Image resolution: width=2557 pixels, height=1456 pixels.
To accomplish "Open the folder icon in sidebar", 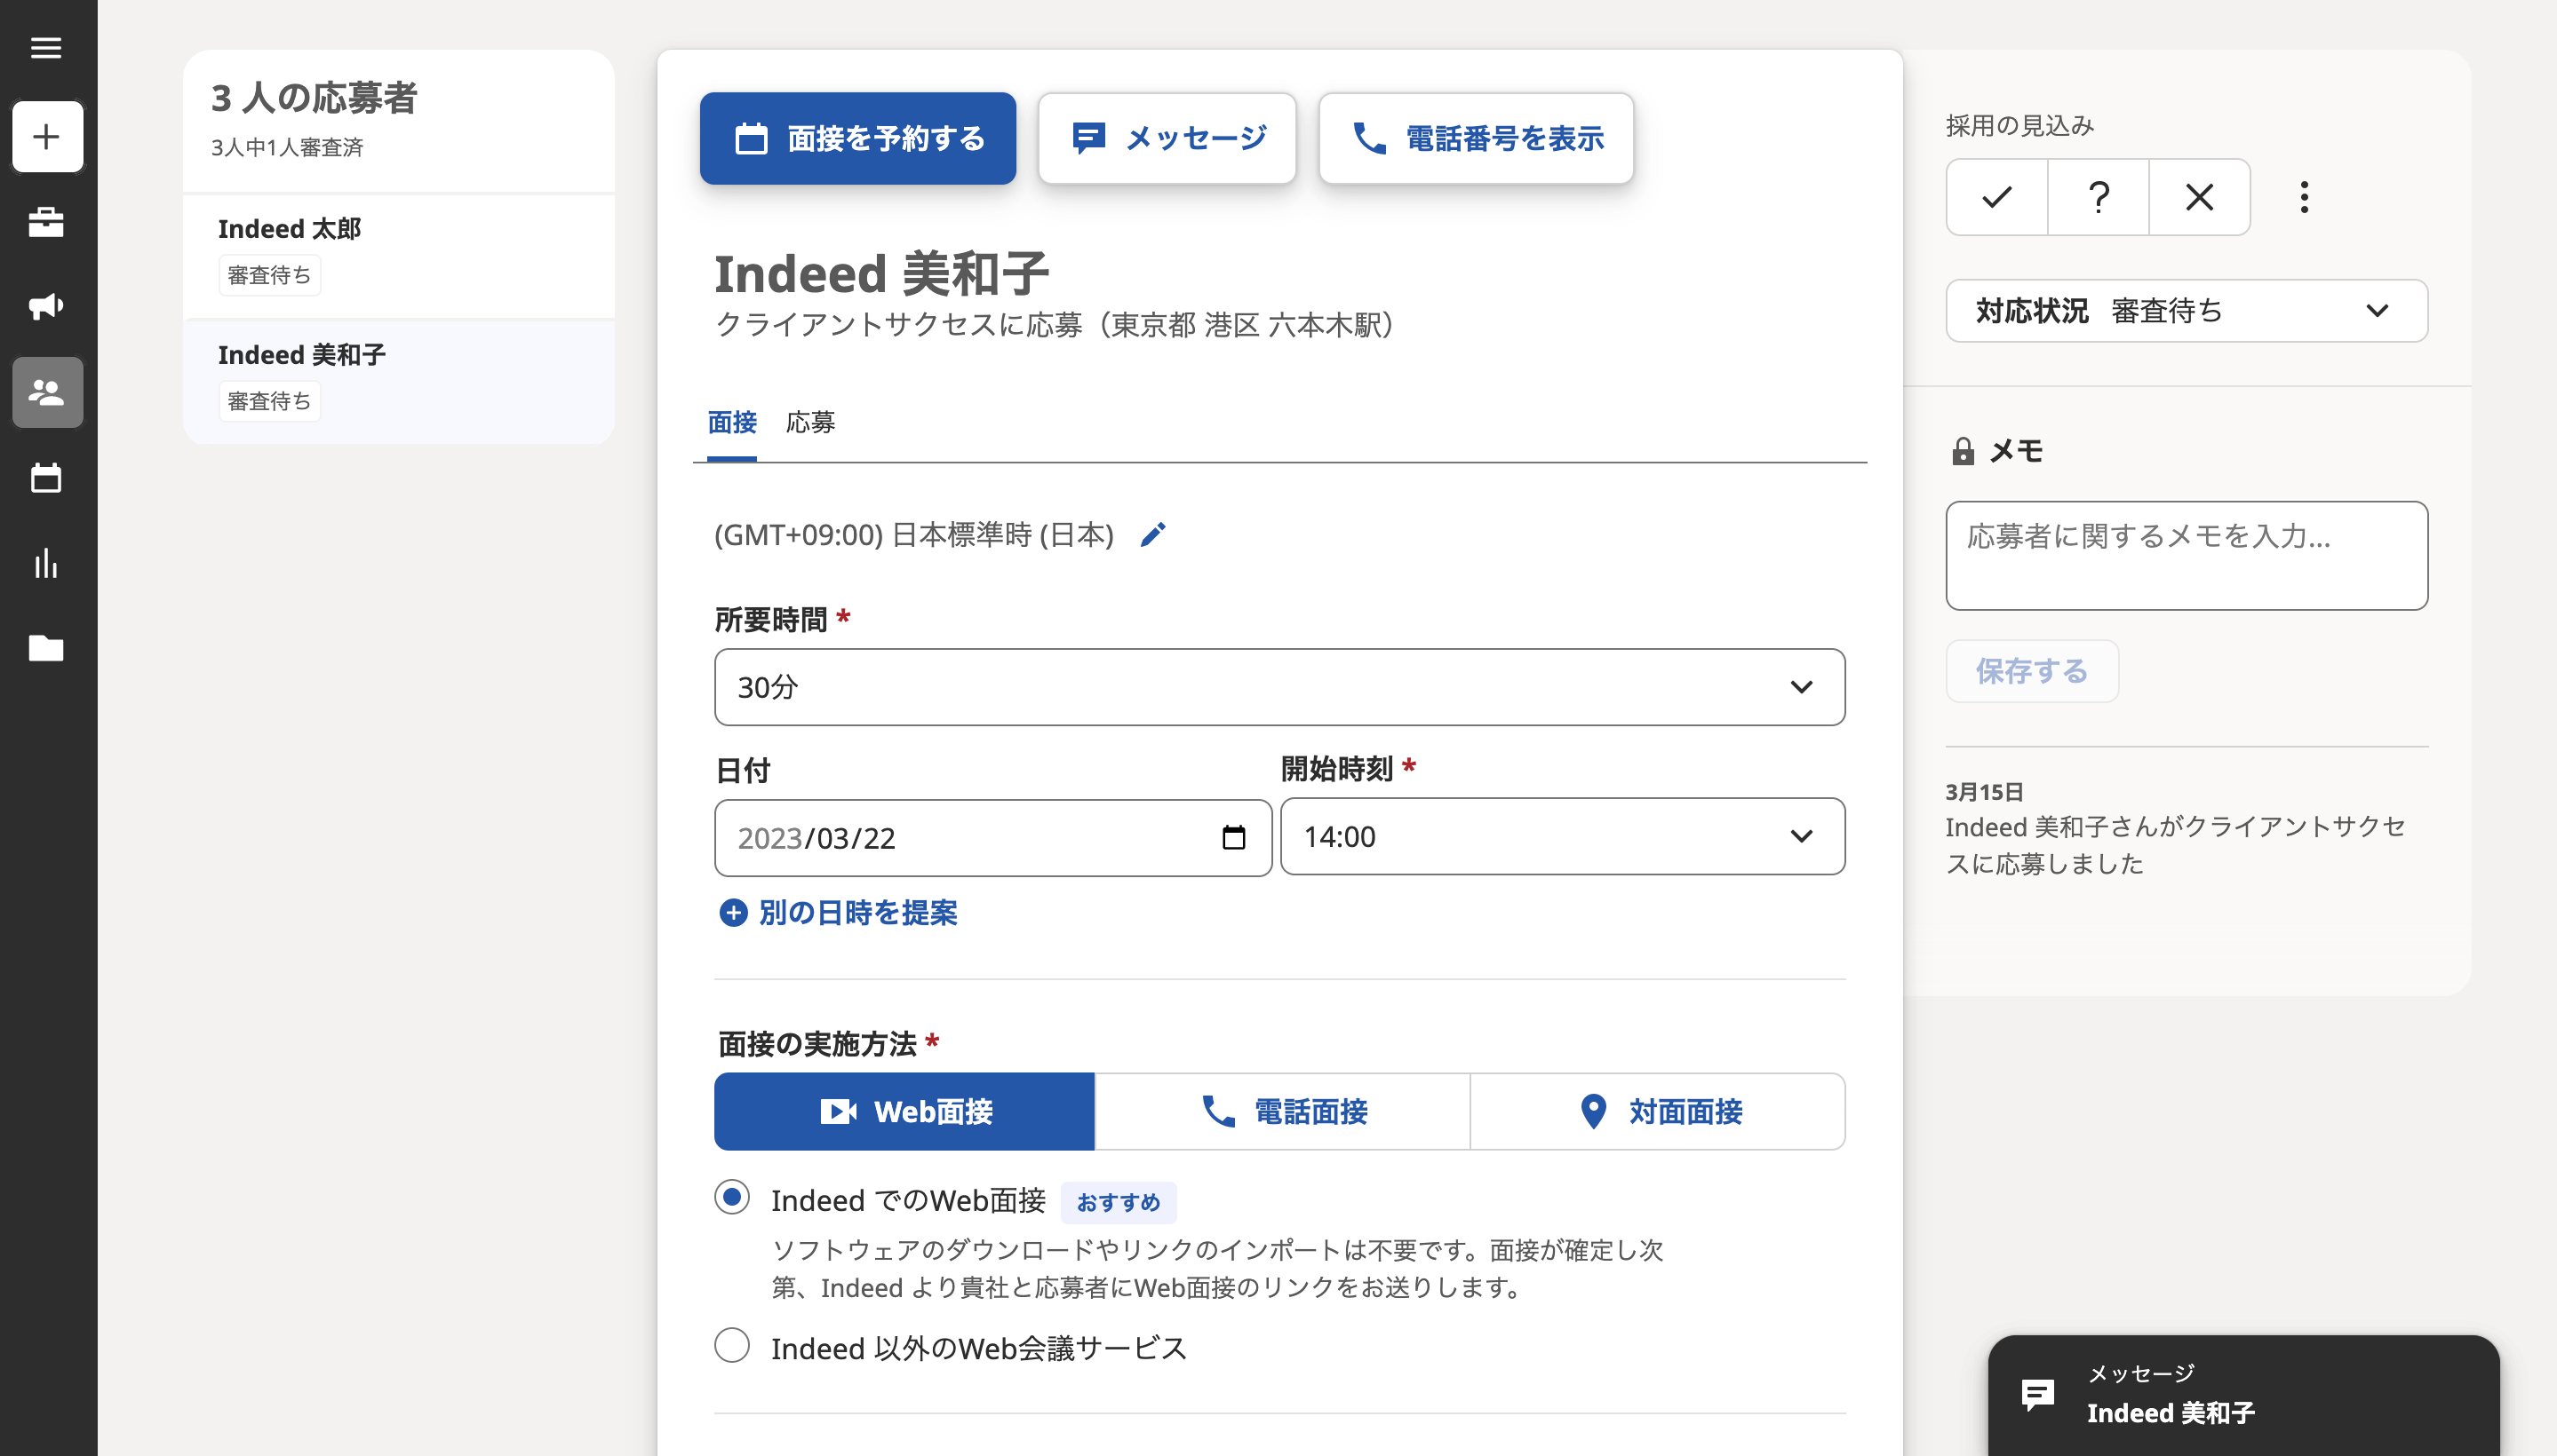I will 46,648.
